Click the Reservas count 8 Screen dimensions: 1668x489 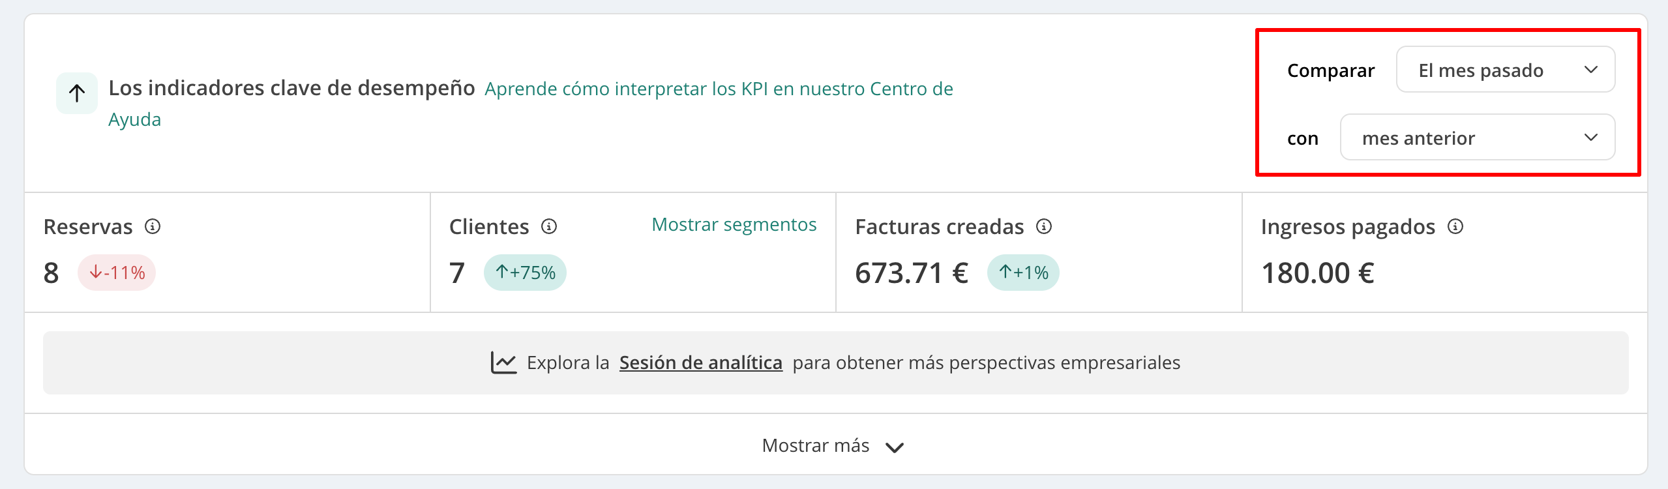click(x=51, y=273)
